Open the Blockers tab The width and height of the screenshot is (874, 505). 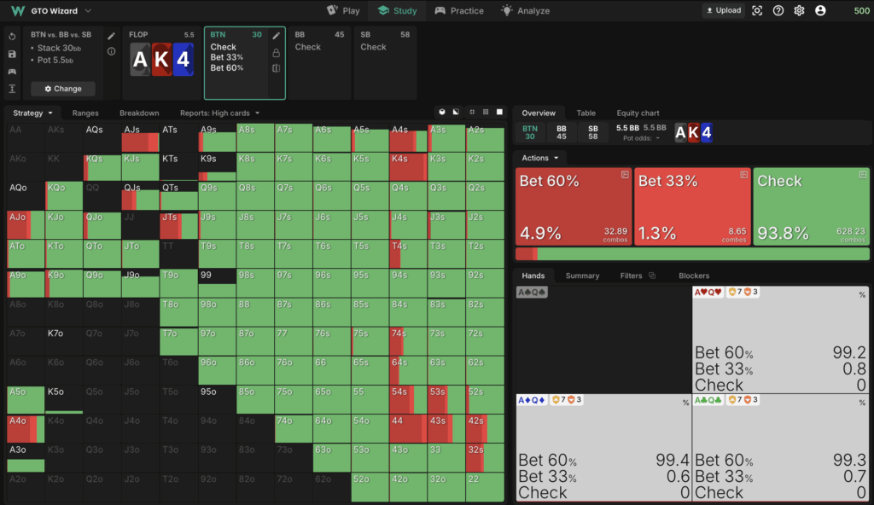[x=693, y=276]
